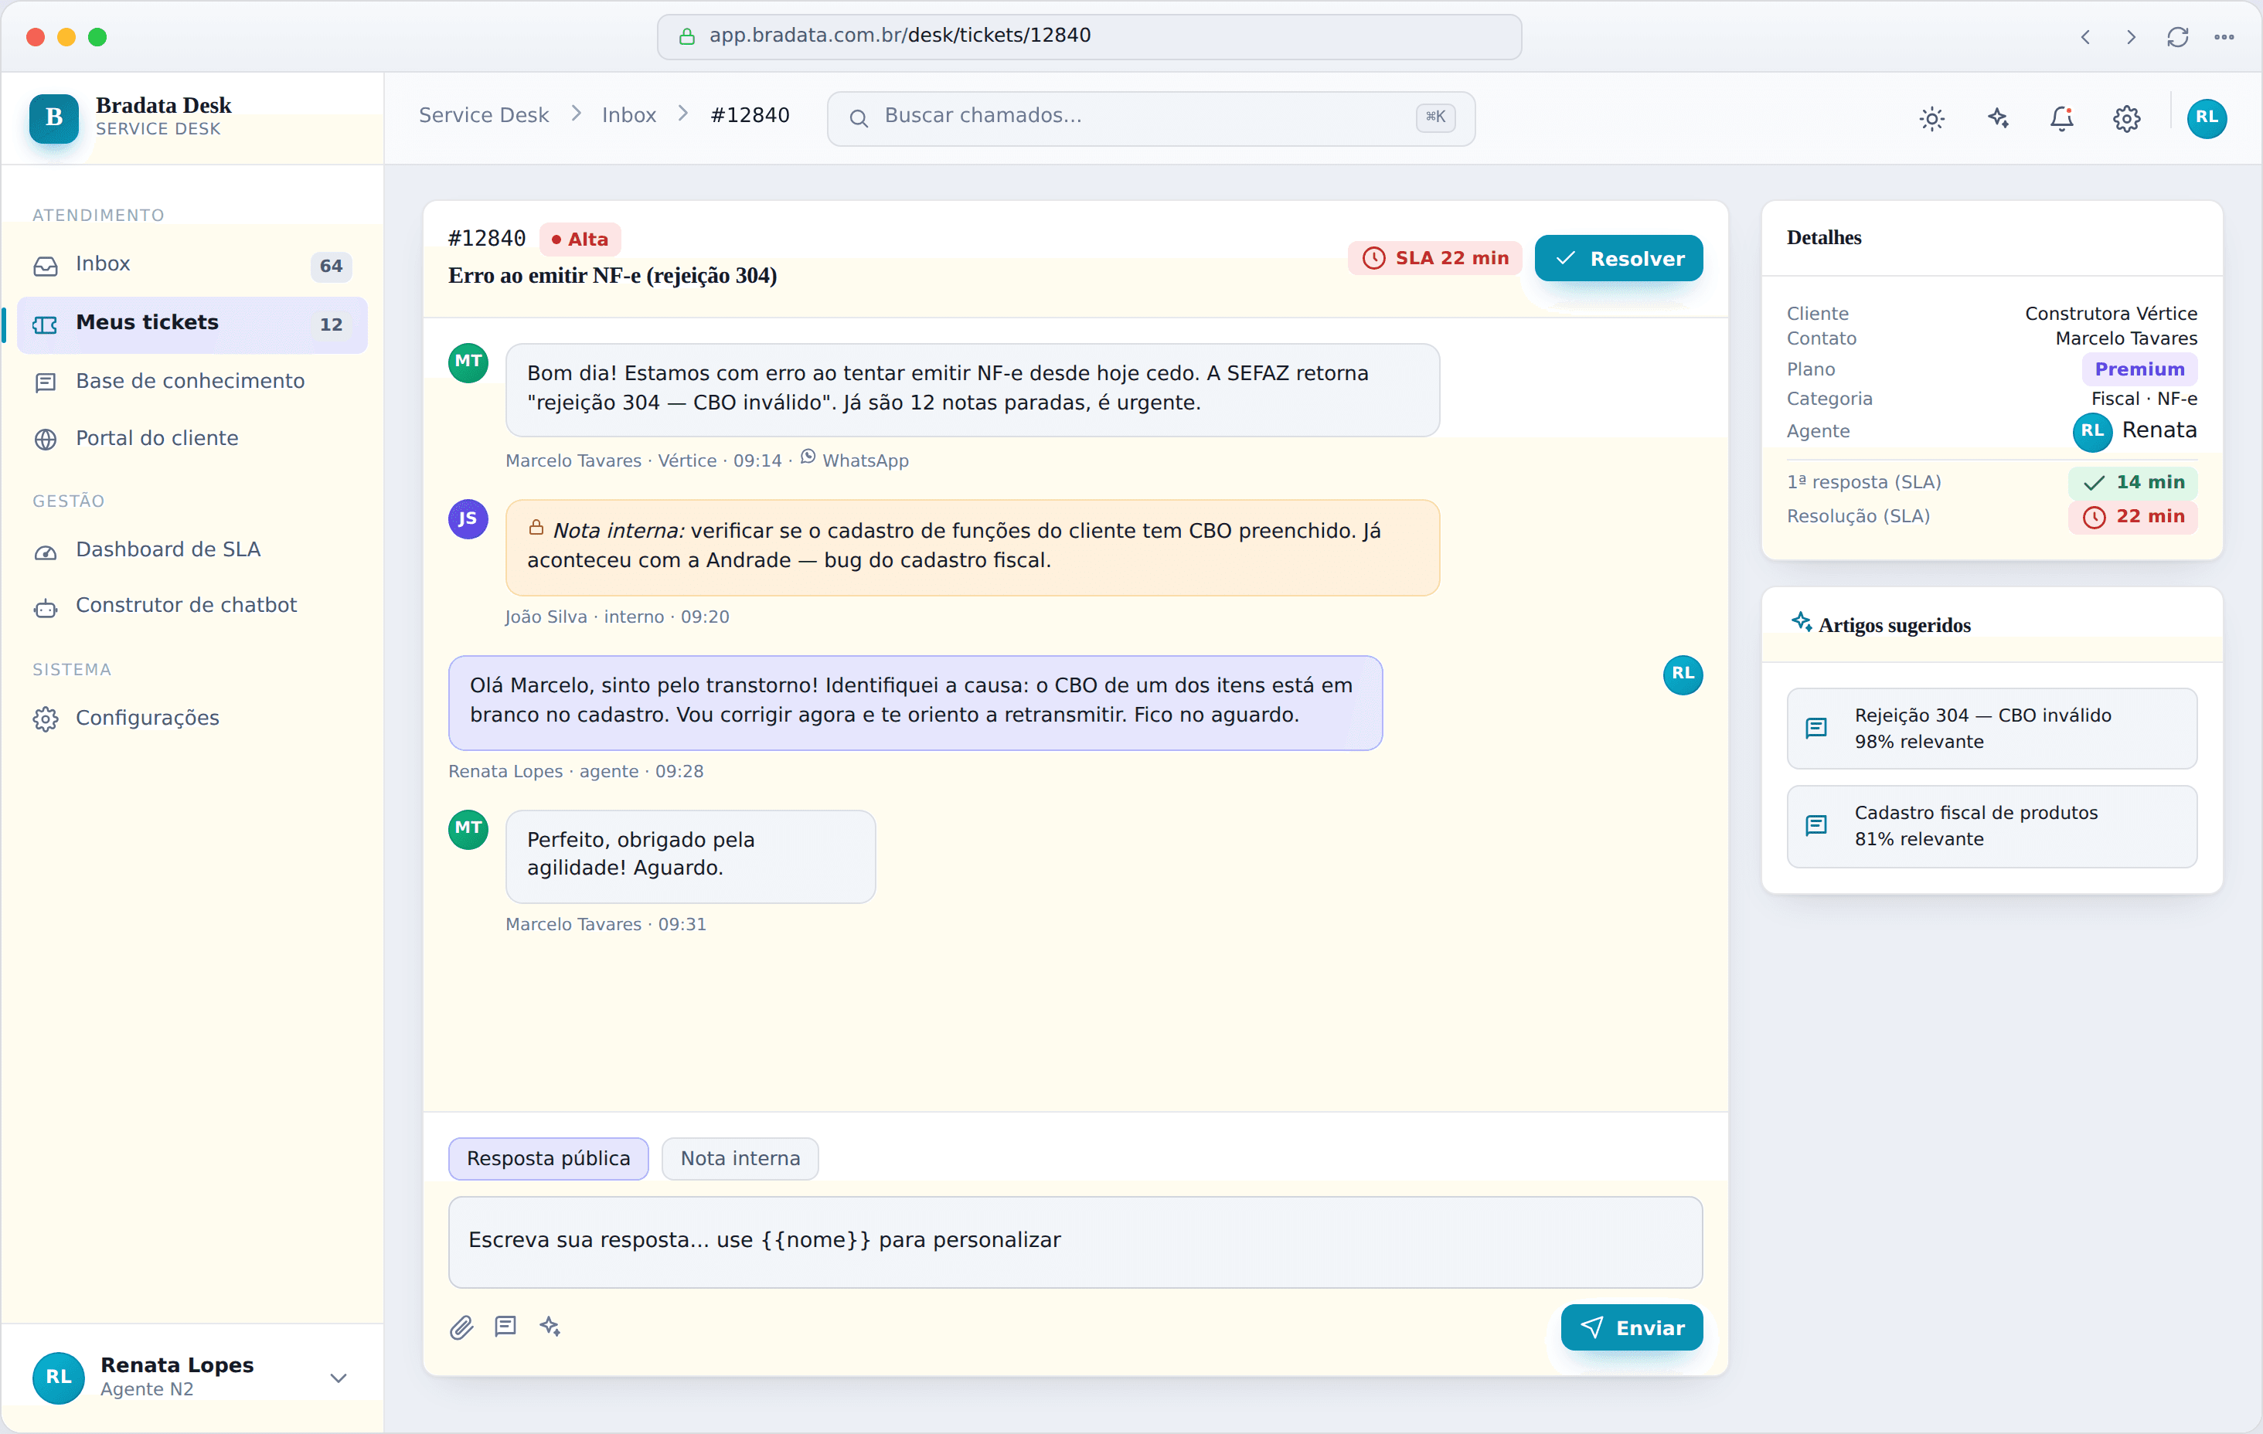
Task: Open notifications bell
Action: (x=2062, y=118)
